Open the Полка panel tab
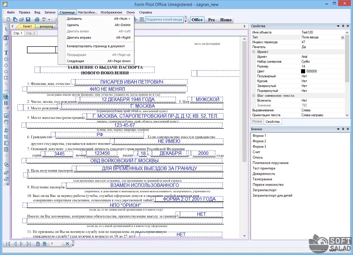 [x=257, y=122]
